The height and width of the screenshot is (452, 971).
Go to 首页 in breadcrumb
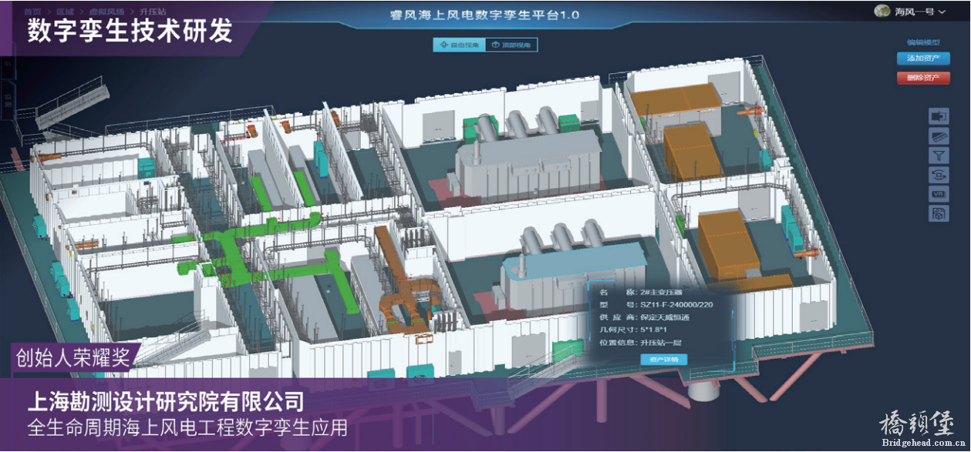tap(32, 12)
